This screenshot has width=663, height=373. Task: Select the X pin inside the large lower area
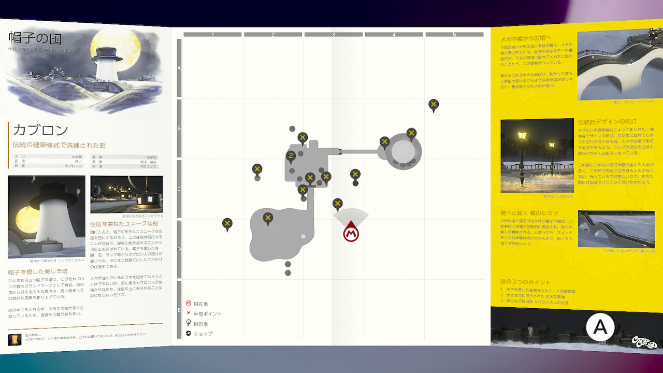(x=268, y=219)
